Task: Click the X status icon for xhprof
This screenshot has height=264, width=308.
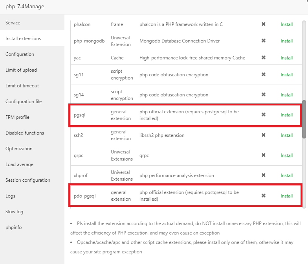Action: pyautogui.click(x=264, y=175)
